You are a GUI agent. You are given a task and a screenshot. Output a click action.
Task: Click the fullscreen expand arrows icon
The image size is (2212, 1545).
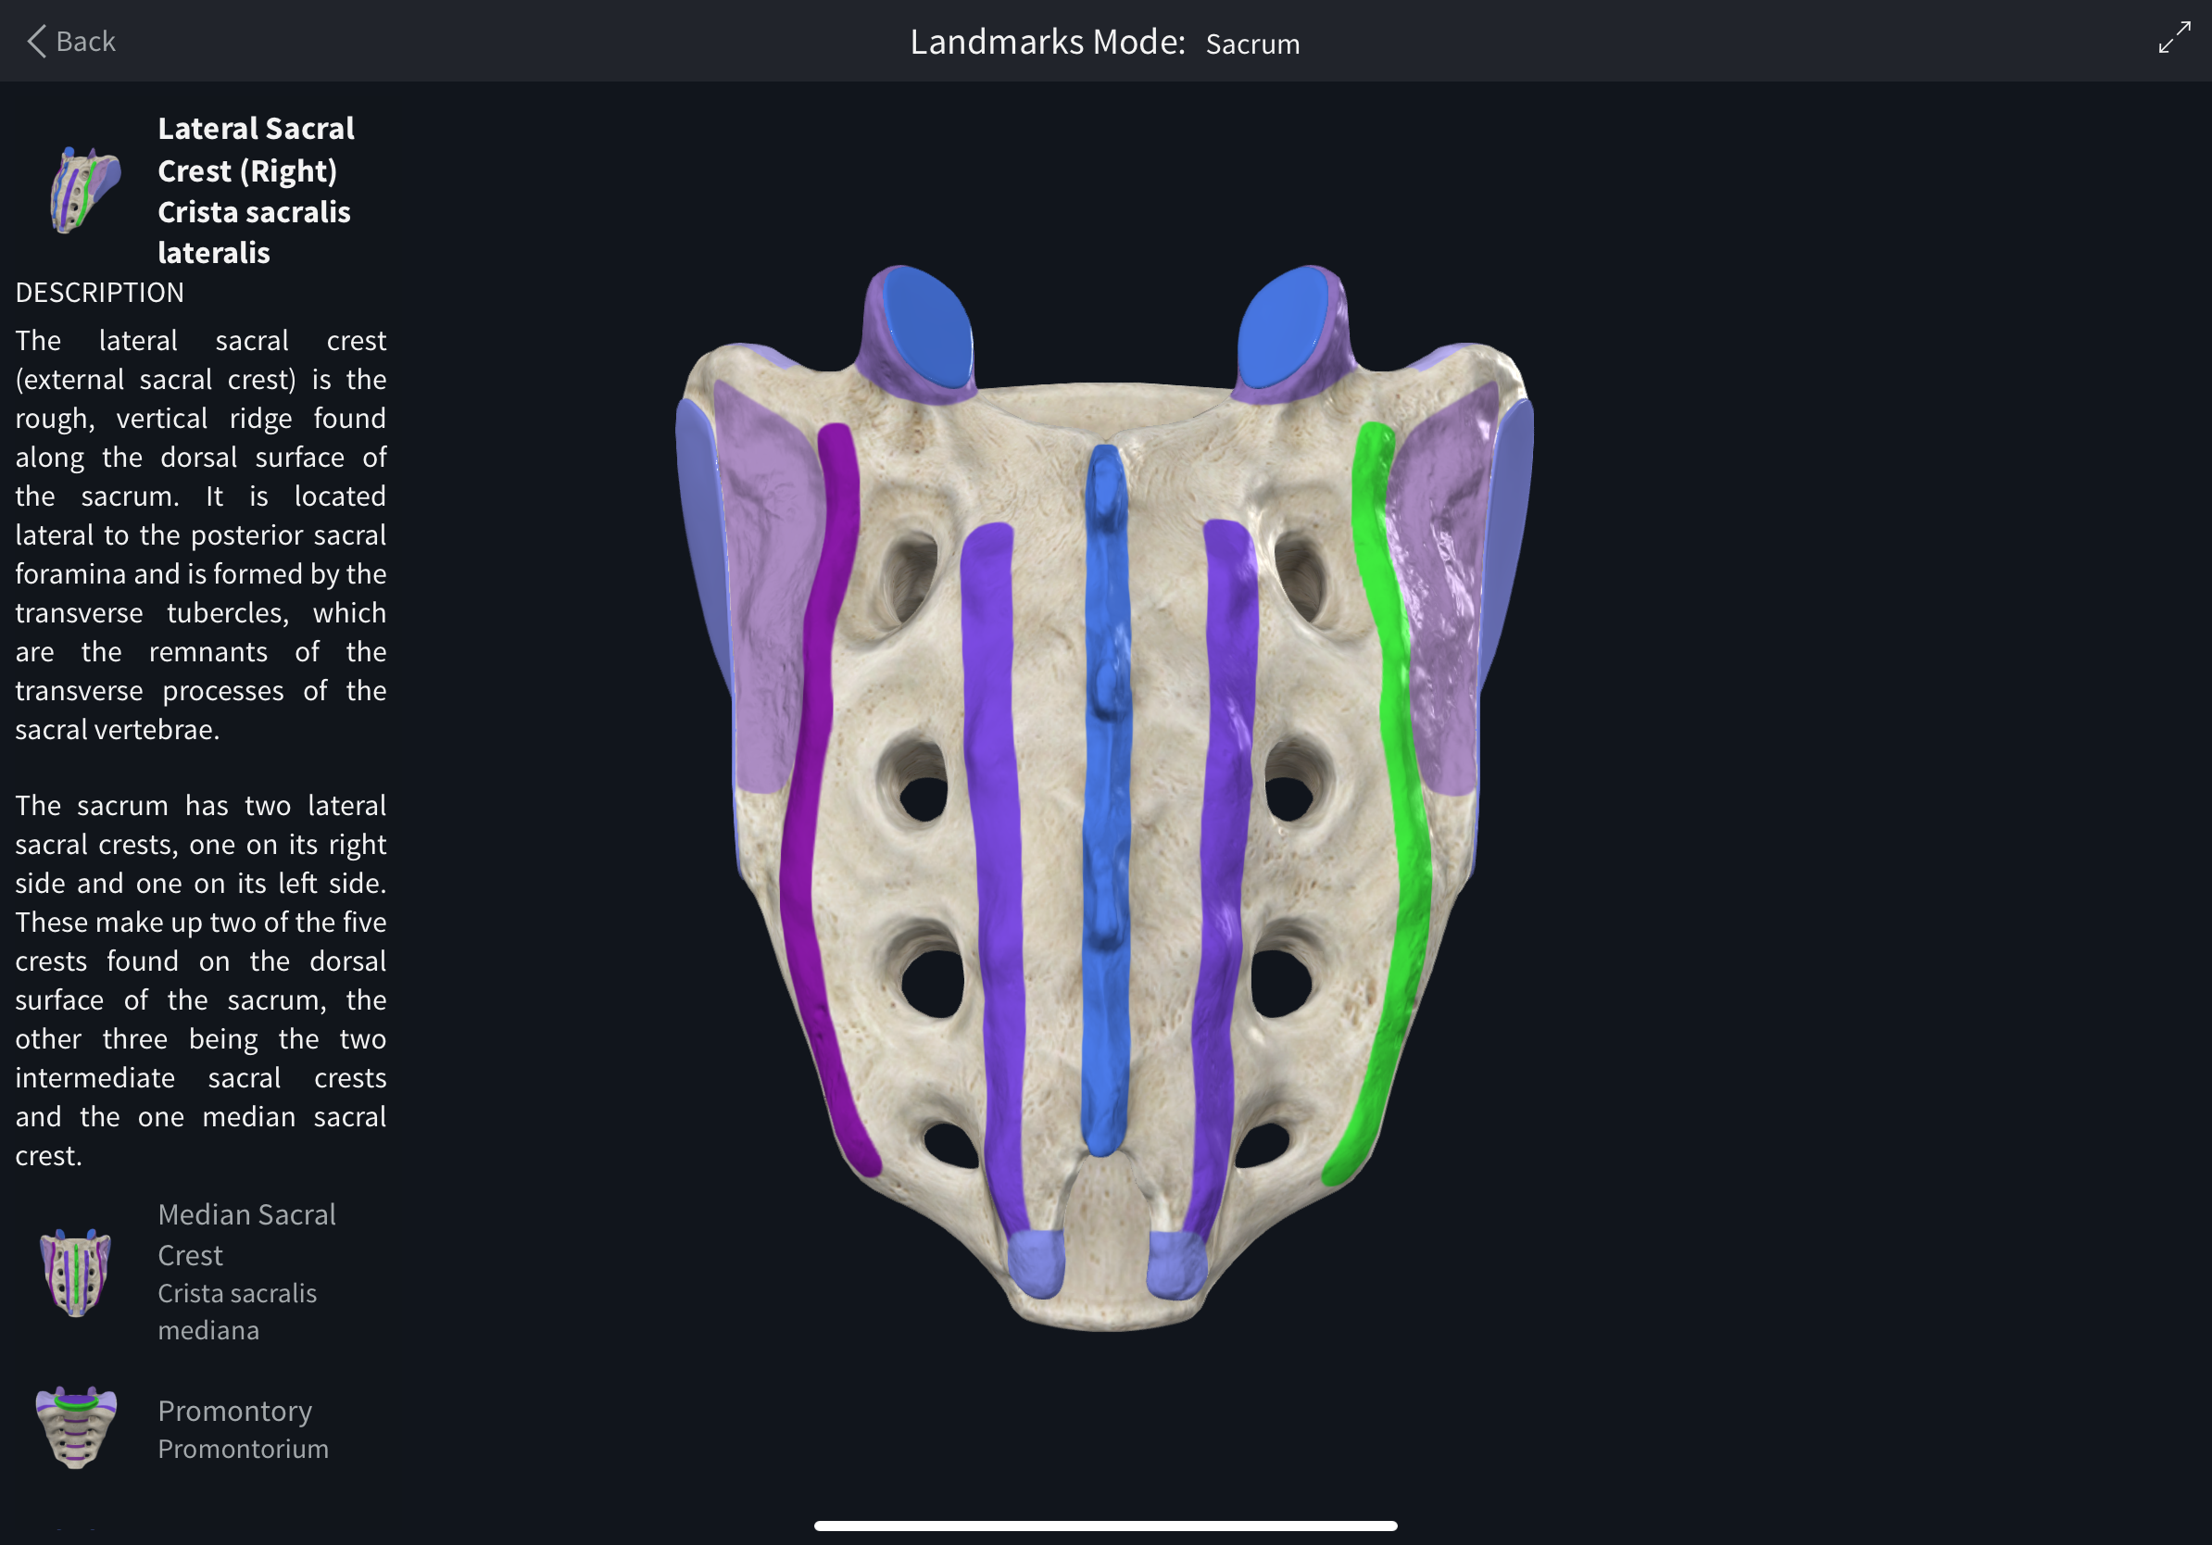tap(2173, 39)
